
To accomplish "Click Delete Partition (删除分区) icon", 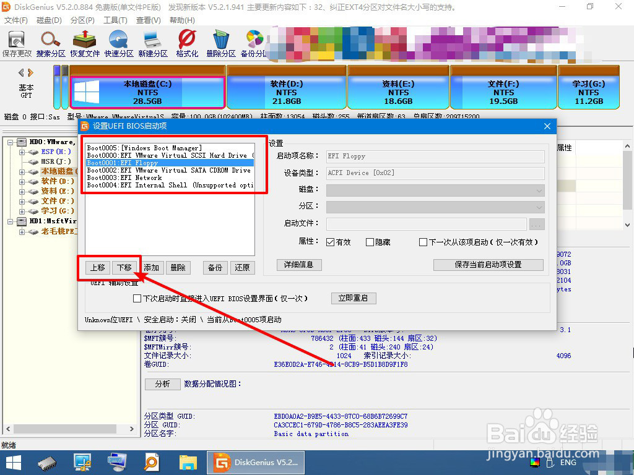I will coord(221,43).
